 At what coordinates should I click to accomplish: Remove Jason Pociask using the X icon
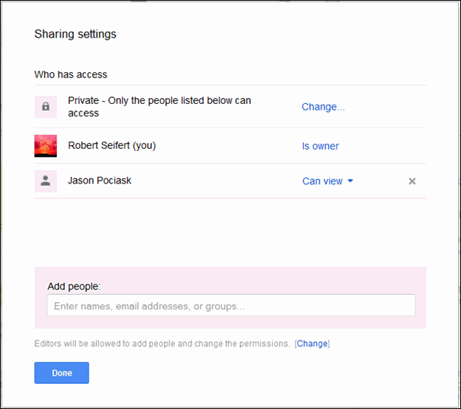click(x=412, y=181)
